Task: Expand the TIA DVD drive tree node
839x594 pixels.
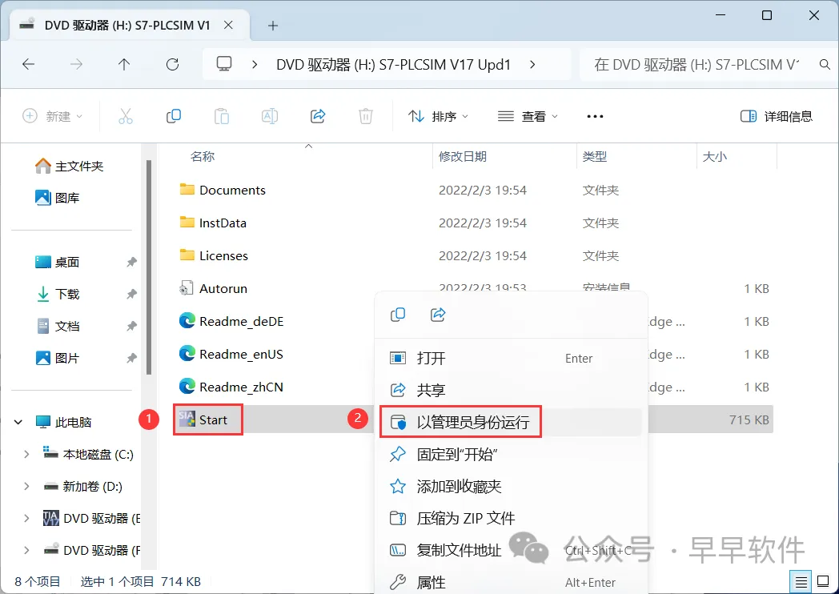Action: click(26, 519)
